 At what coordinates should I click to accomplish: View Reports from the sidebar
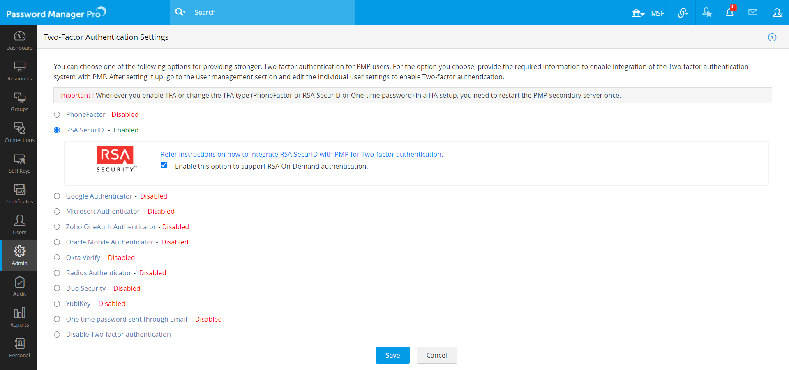point(19,317)
